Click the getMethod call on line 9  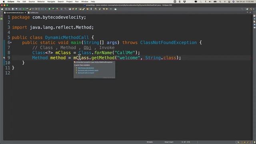[103, 58]
